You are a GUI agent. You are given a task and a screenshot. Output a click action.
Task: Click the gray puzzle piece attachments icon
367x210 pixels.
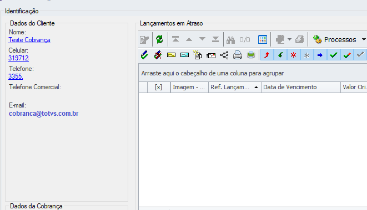(280, 39)
